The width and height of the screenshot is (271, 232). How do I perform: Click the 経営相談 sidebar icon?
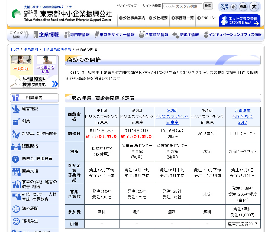pos(16,109)
